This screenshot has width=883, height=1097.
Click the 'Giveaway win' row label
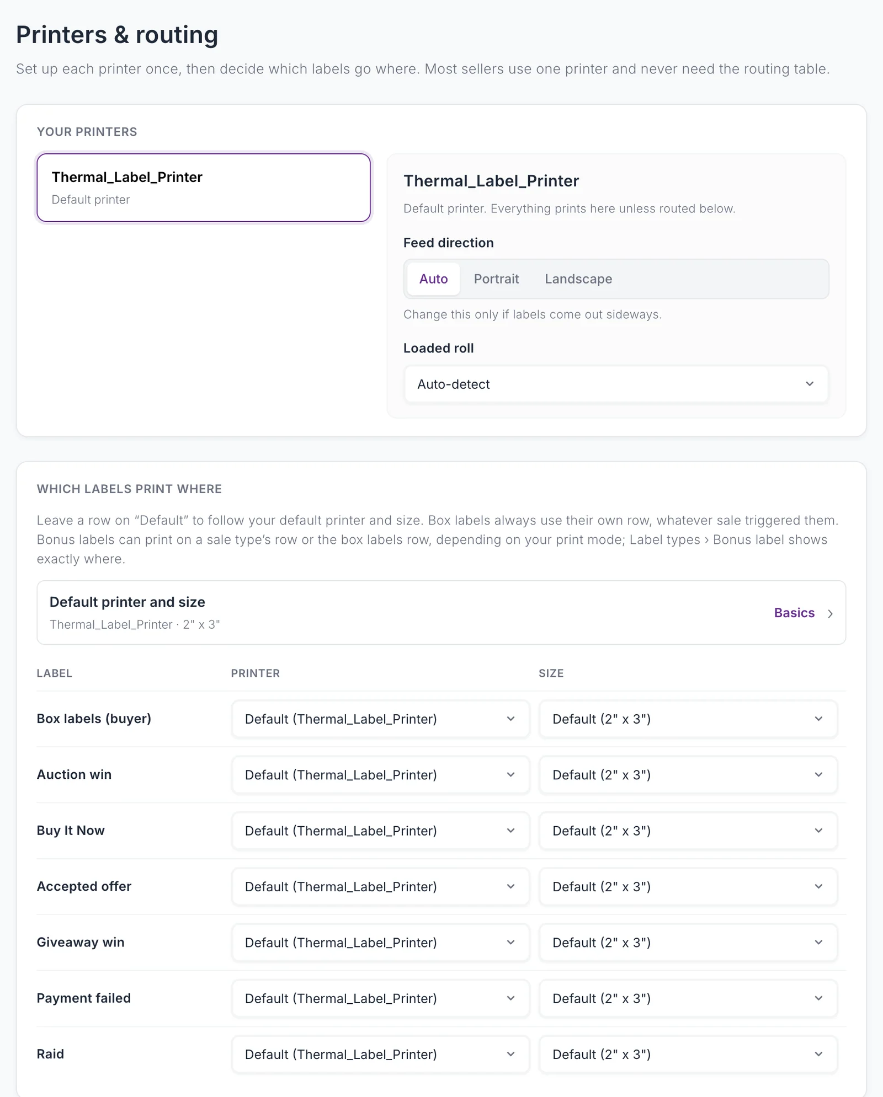(x=81, y=942)
